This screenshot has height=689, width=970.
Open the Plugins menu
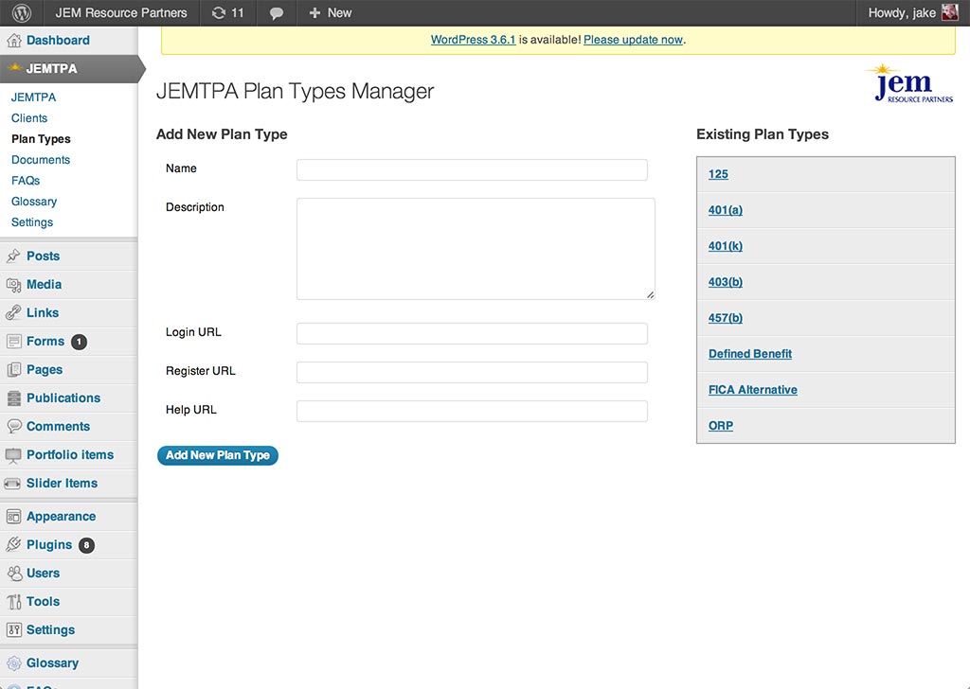click(x=49, y=545)
